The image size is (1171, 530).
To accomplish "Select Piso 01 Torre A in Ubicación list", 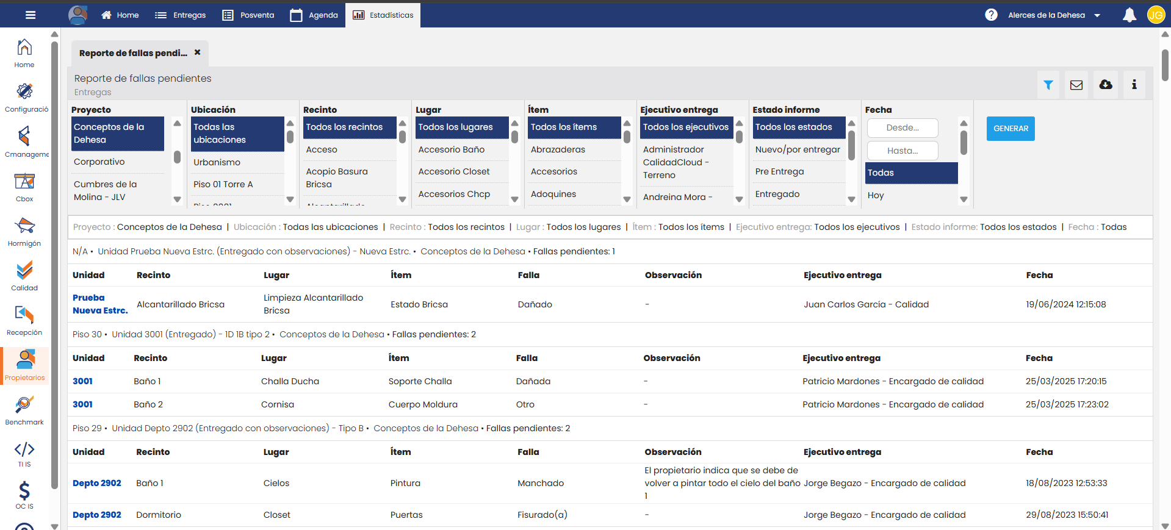I will [x=237, y=184].
